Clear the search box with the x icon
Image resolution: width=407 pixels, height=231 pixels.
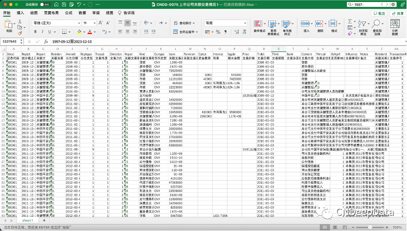click(393, 4)
